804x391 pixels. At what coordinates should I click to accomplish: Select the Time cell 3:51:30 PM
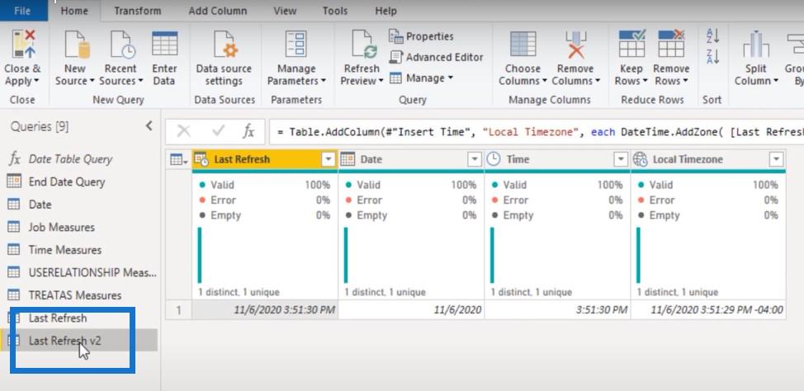[557, 309]
